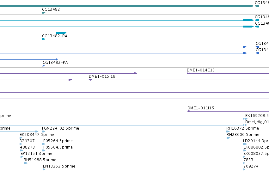Select the CG13482-PA protein label
The image size is (269, 171).
point(55,63)
